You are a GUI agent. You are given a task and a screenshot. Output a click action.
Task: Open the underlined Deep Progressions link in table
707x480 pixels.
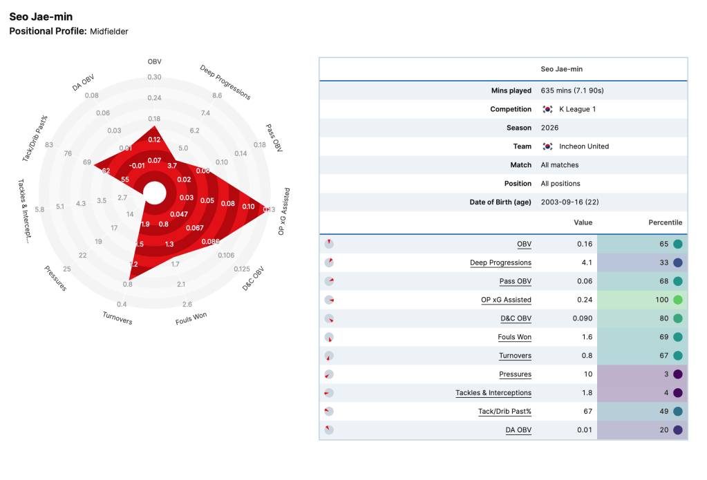point(500,262)
